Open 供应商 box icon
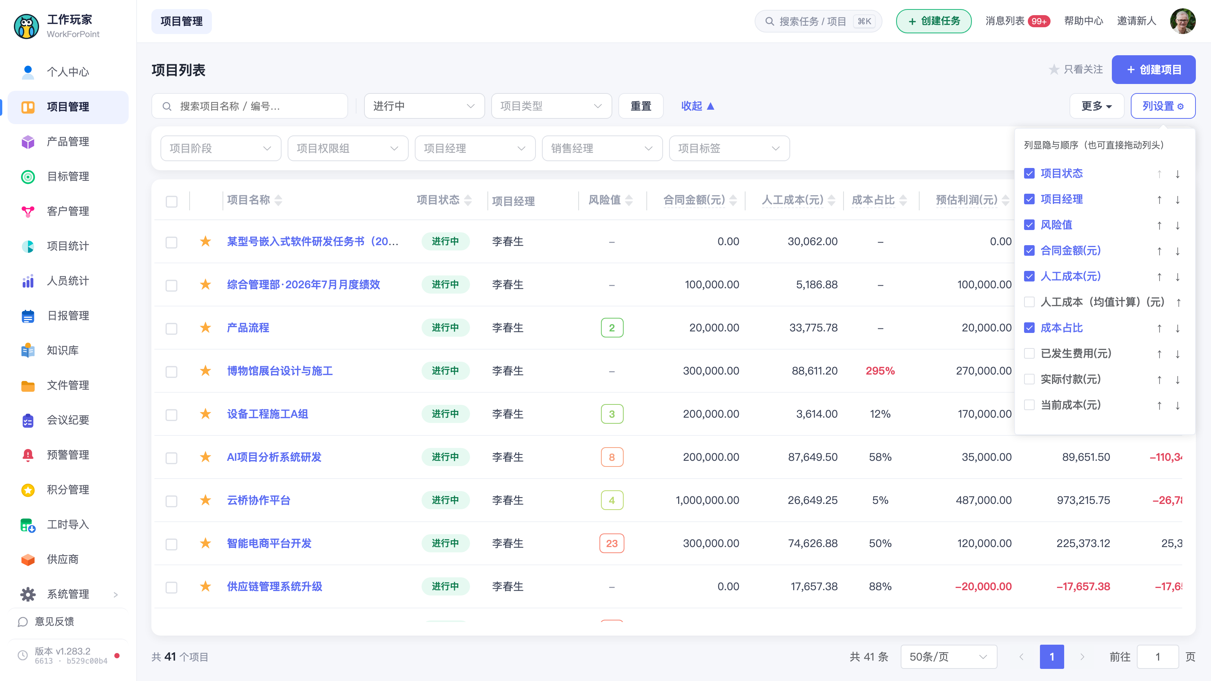This screenshot has width=1211, height=681. click(28, 559)
